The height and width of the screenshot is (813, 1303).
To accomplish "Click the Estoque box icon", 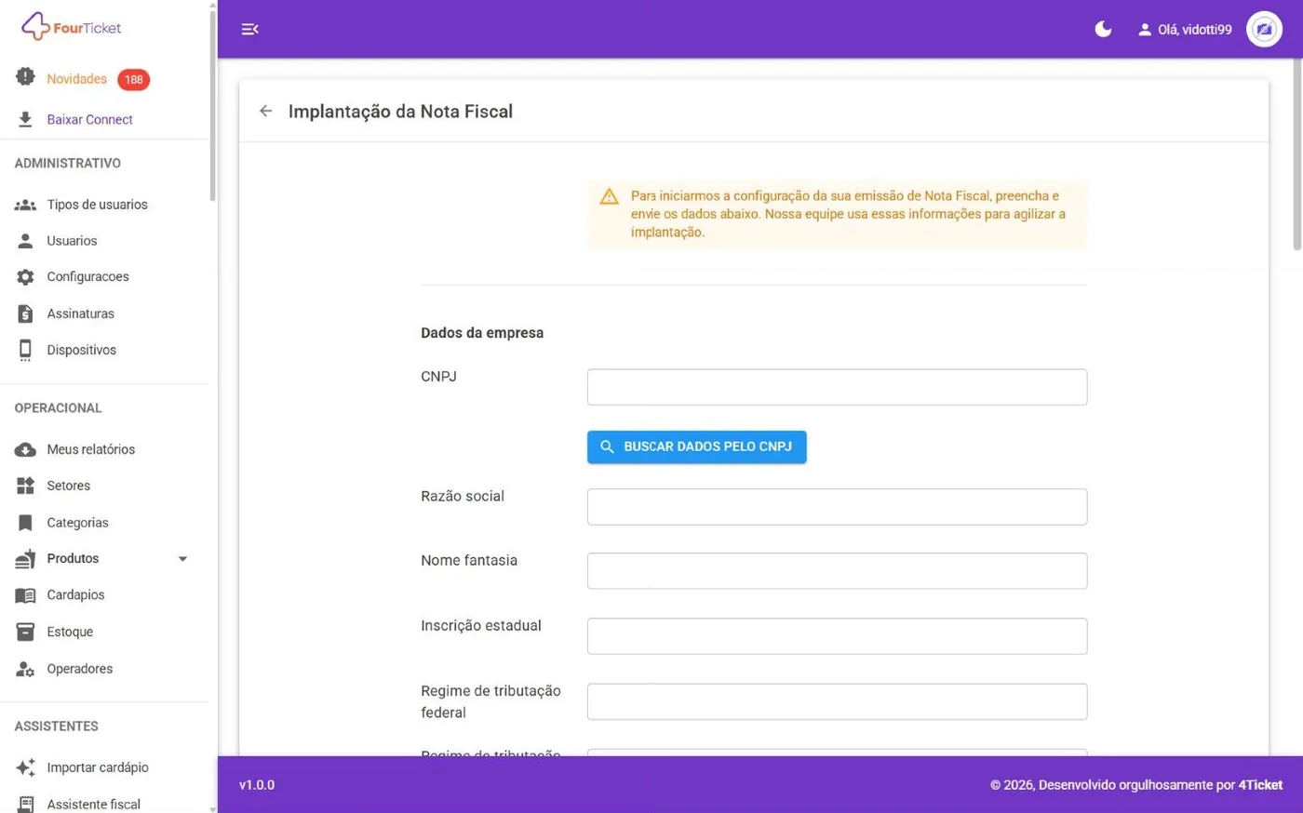I will click(x=25, y=632).
